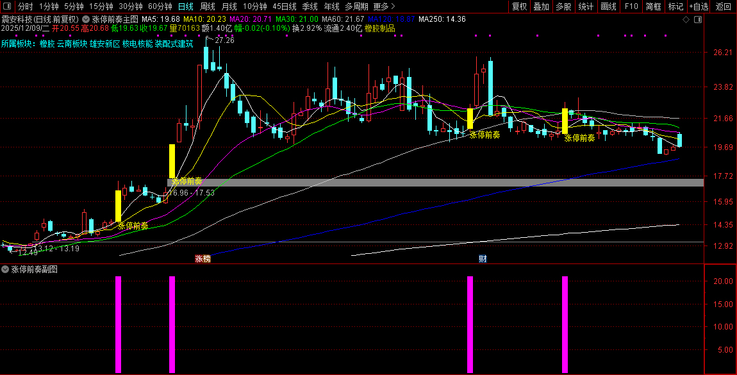Open the main indicator menu circle arrow
This screenshot has width=737, height=375.
tap(87, 19)
